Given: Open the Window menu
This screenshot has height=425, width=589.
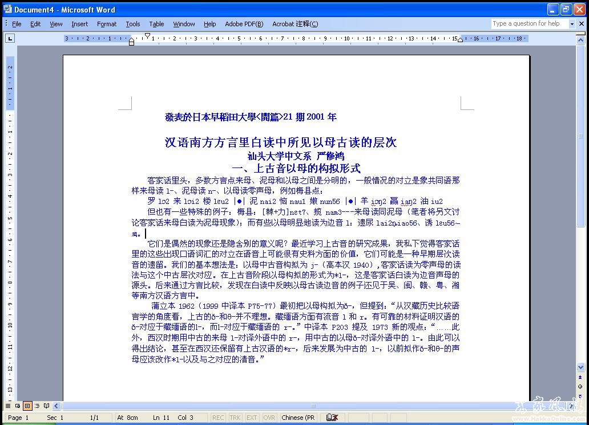Looking at the screenshot, I should coord(184,24).
